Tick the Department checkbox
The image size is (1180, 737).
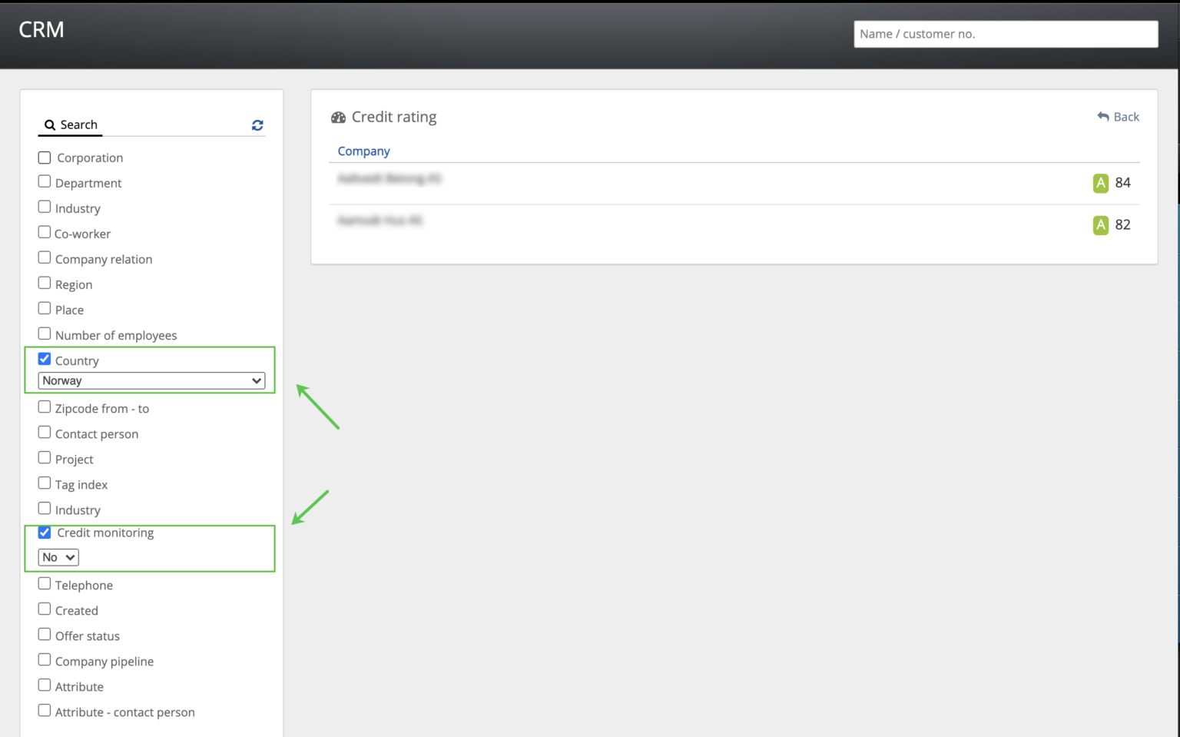tap(45, 182)
